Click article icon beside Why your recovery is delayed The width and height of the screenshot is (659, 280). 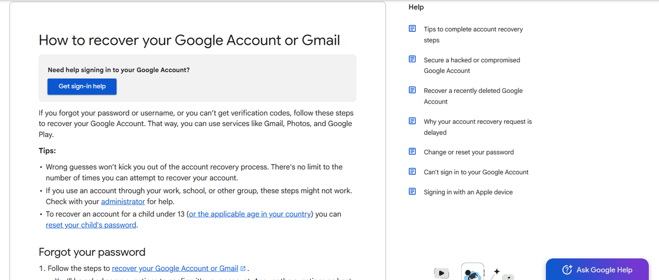412,121
